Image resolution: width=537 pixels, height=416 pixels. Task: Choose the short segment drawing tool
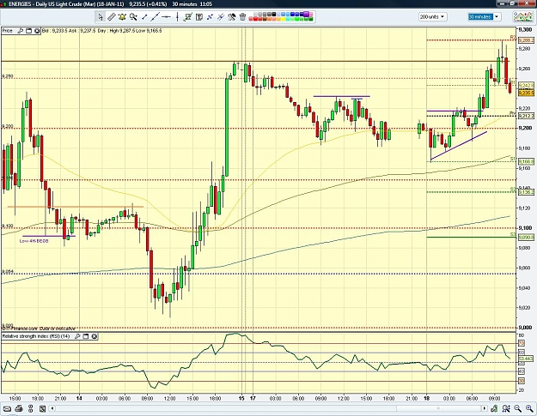pos(144,17)
